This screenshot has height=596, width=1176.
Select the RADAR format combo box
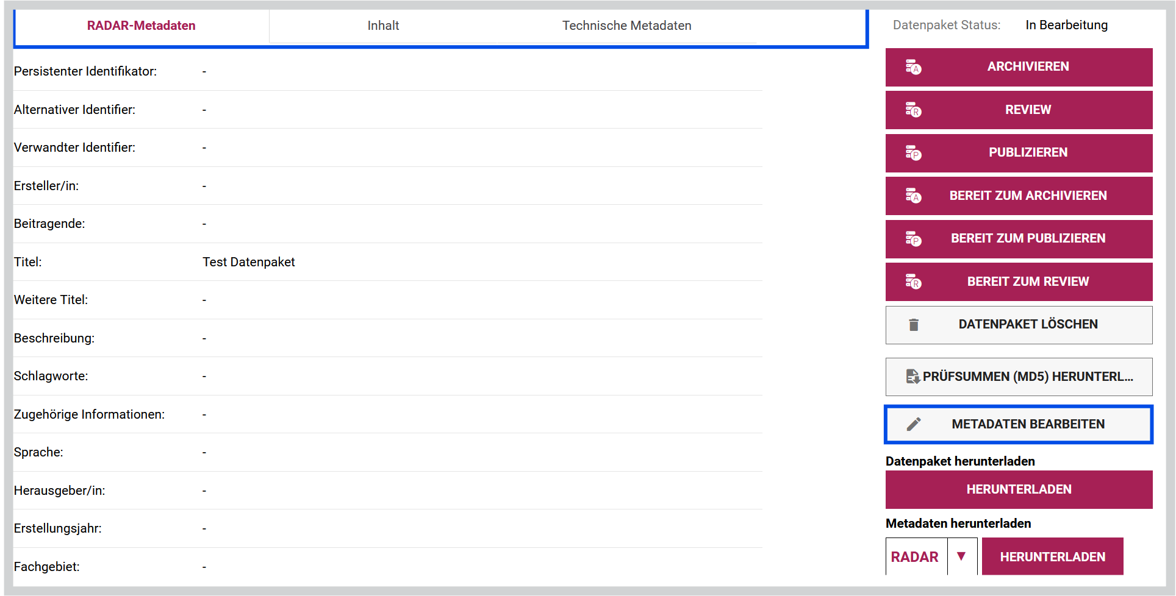point(931,556)
